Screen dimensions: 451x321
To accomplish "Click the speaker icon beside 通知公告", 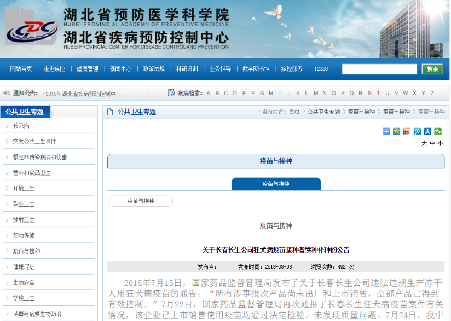I will coord(7,93).
